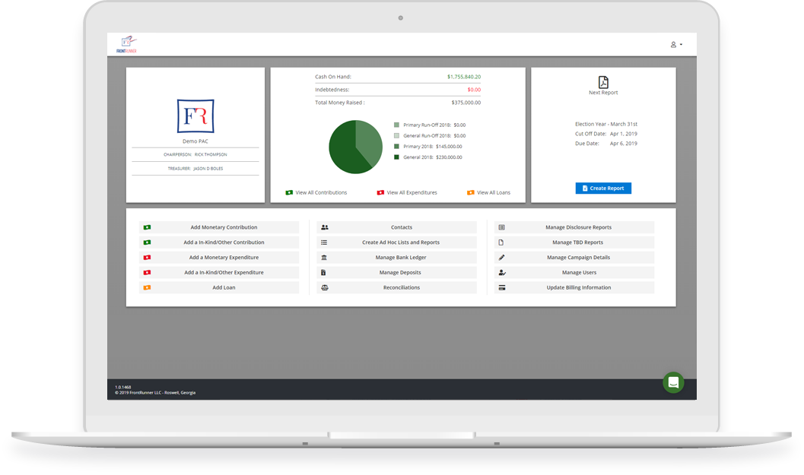Click Indebtedness value $0.00
Viewport: 804px width, 475px height.
tap(475, 90)
